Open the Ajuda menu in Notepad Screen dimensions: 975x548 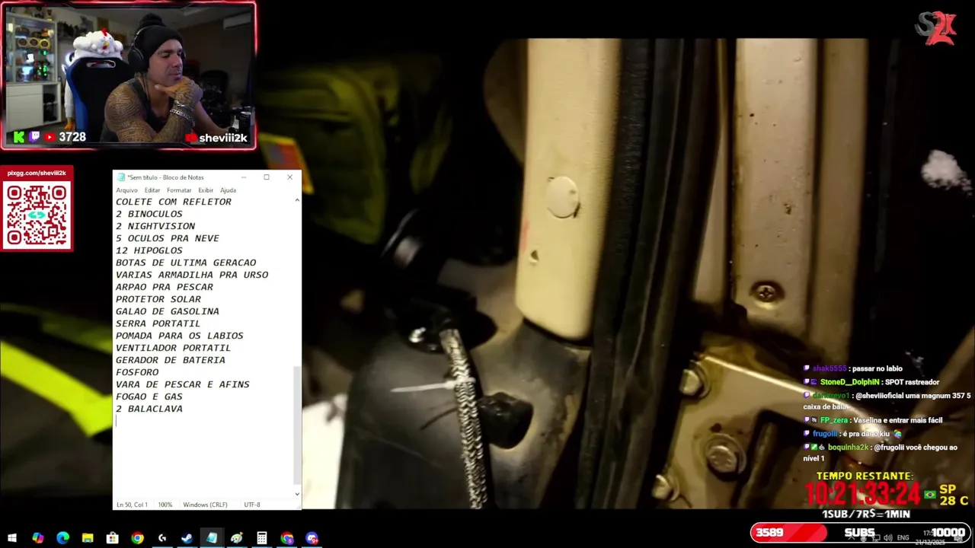(x=228, y=190)
